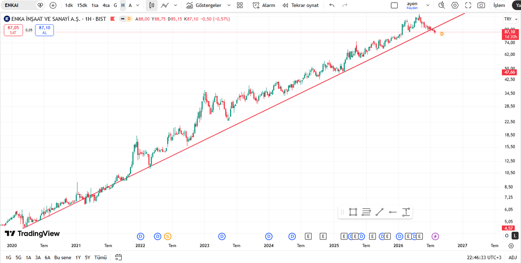The image size is (521, 263).
Task: Open the layout selection square icon
Action: click(394, 5)
